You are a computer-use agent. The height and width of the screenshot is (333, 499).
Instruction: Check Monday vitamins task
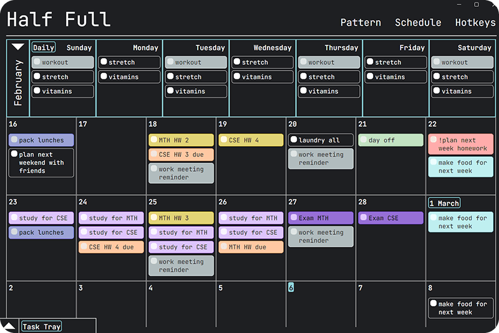[104, 76]
